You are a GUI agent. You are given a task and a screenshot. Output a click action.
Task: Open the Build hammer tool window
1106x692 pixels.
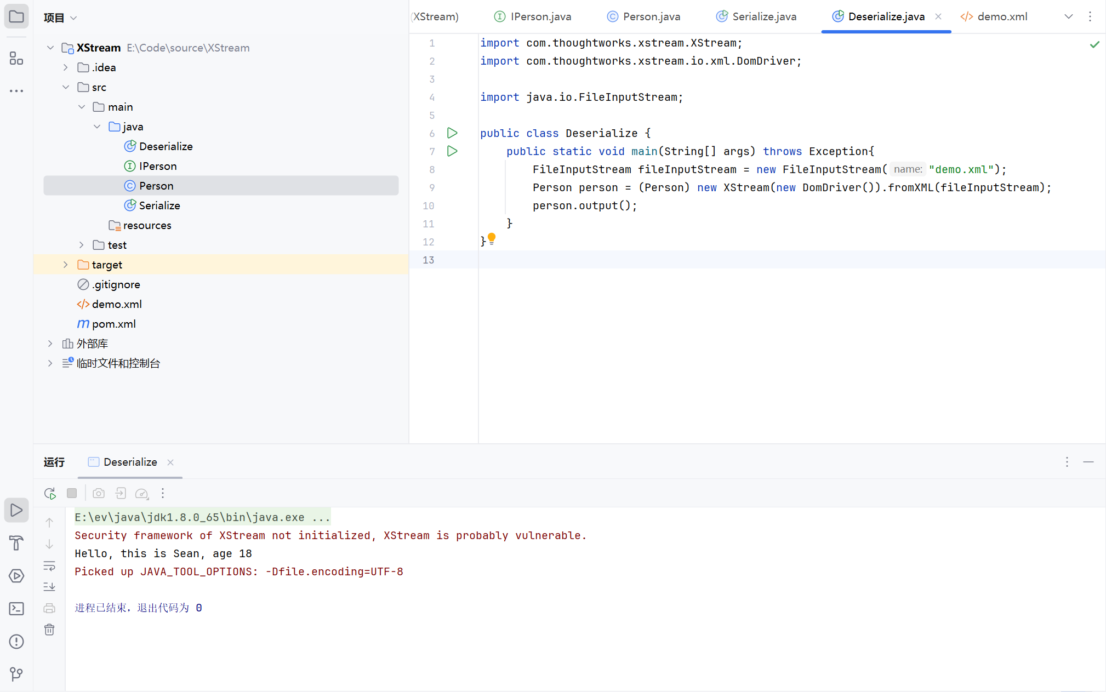(x=16, y=543)
